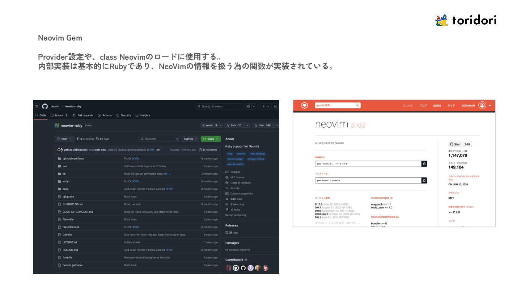Open the Pull requests tab
This screenshot has width=521, height=293.
click(x=83, y=115)
